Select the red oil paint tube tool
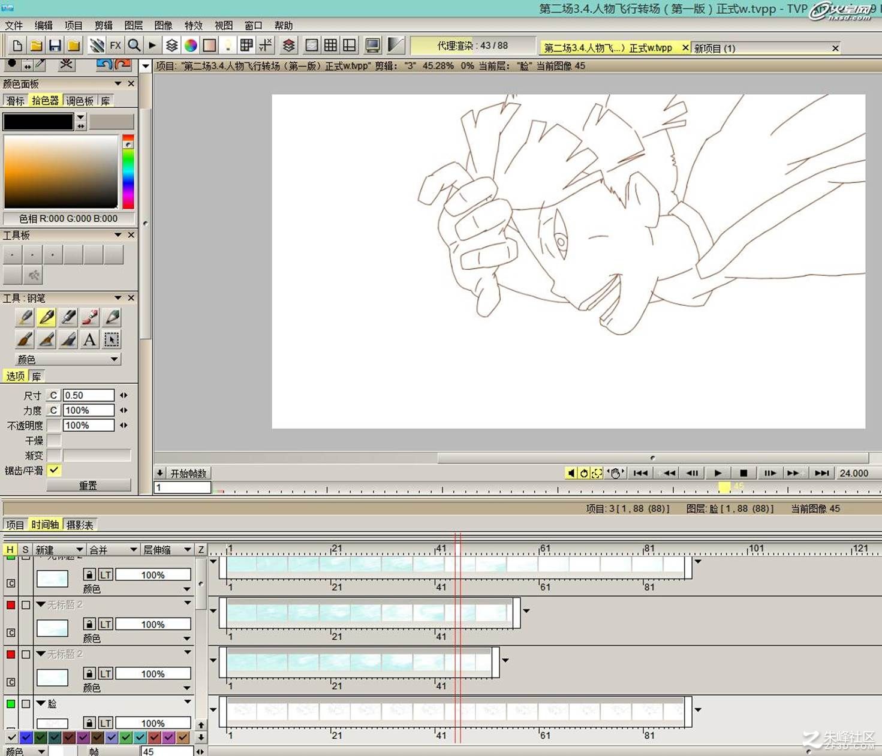Image resolution: width=882 pixels, height=756 pixels. [90, 317]
